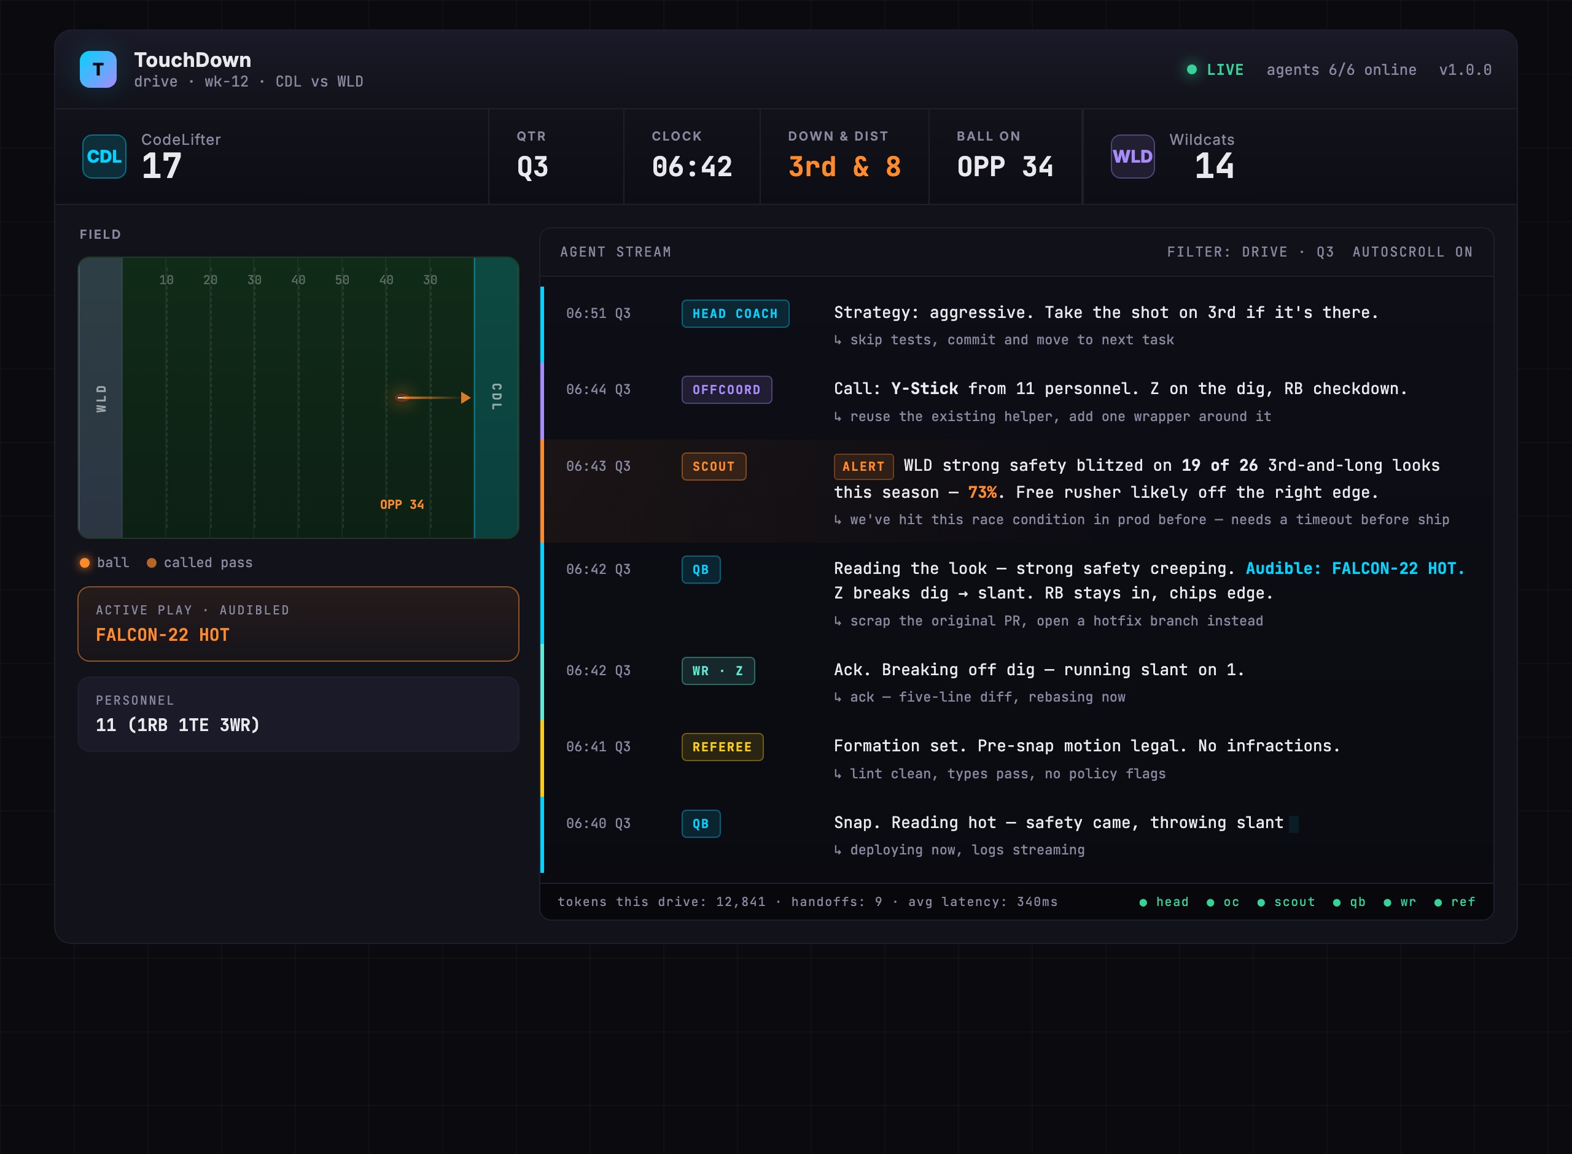Select the SCOUT agent tag
The height and width of the screenshot is (1154, 1572).
(714, 467)
